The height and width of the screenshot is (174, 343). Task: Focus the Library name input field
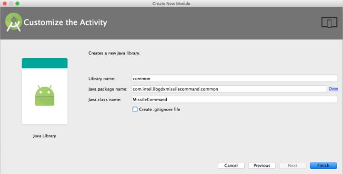[x=234, y=78]
